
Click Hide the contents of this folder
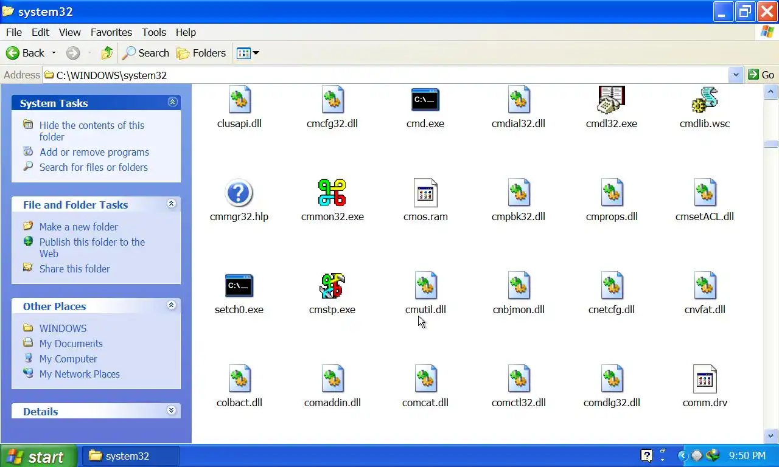(92, 131)
